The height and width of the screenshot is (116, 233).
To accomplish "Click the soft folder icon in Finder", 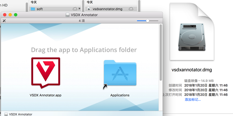I will pyautogui.click(x=33, y=9).
